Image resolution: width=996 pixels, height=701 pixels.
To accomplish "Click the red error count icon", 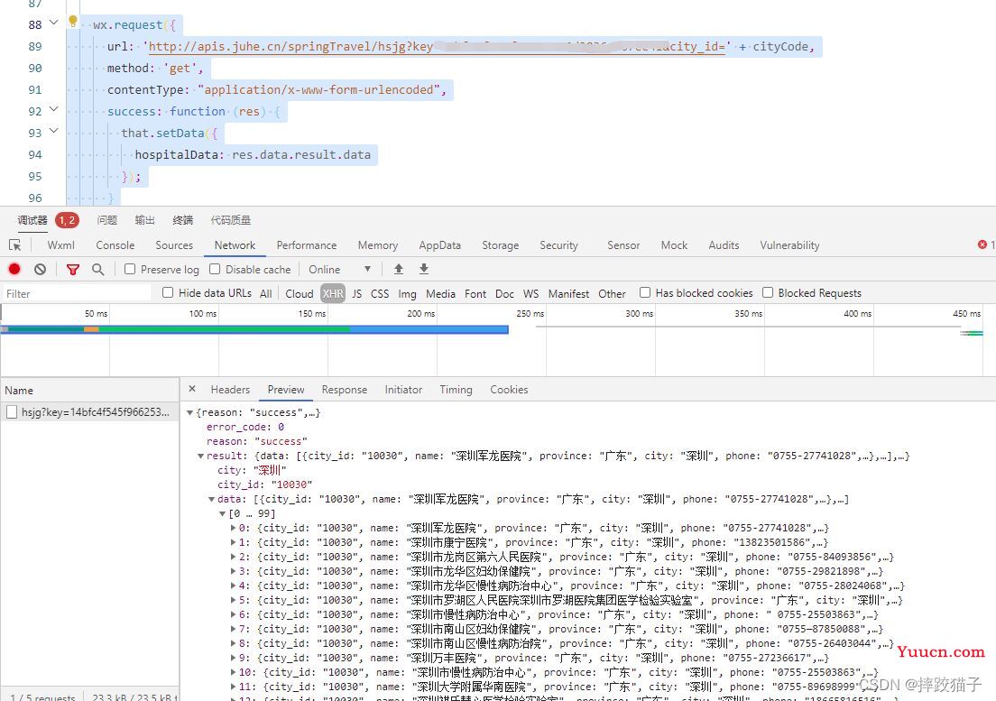I will click(982, 244).
